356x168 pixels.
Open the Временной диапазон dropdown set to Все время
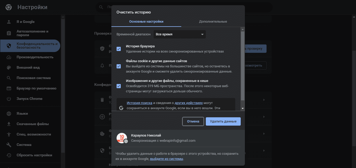[179, 34]
